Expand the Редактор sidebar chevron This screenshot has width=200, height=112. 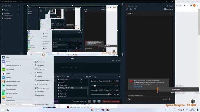pyautogui.click(x=18, y=6)
